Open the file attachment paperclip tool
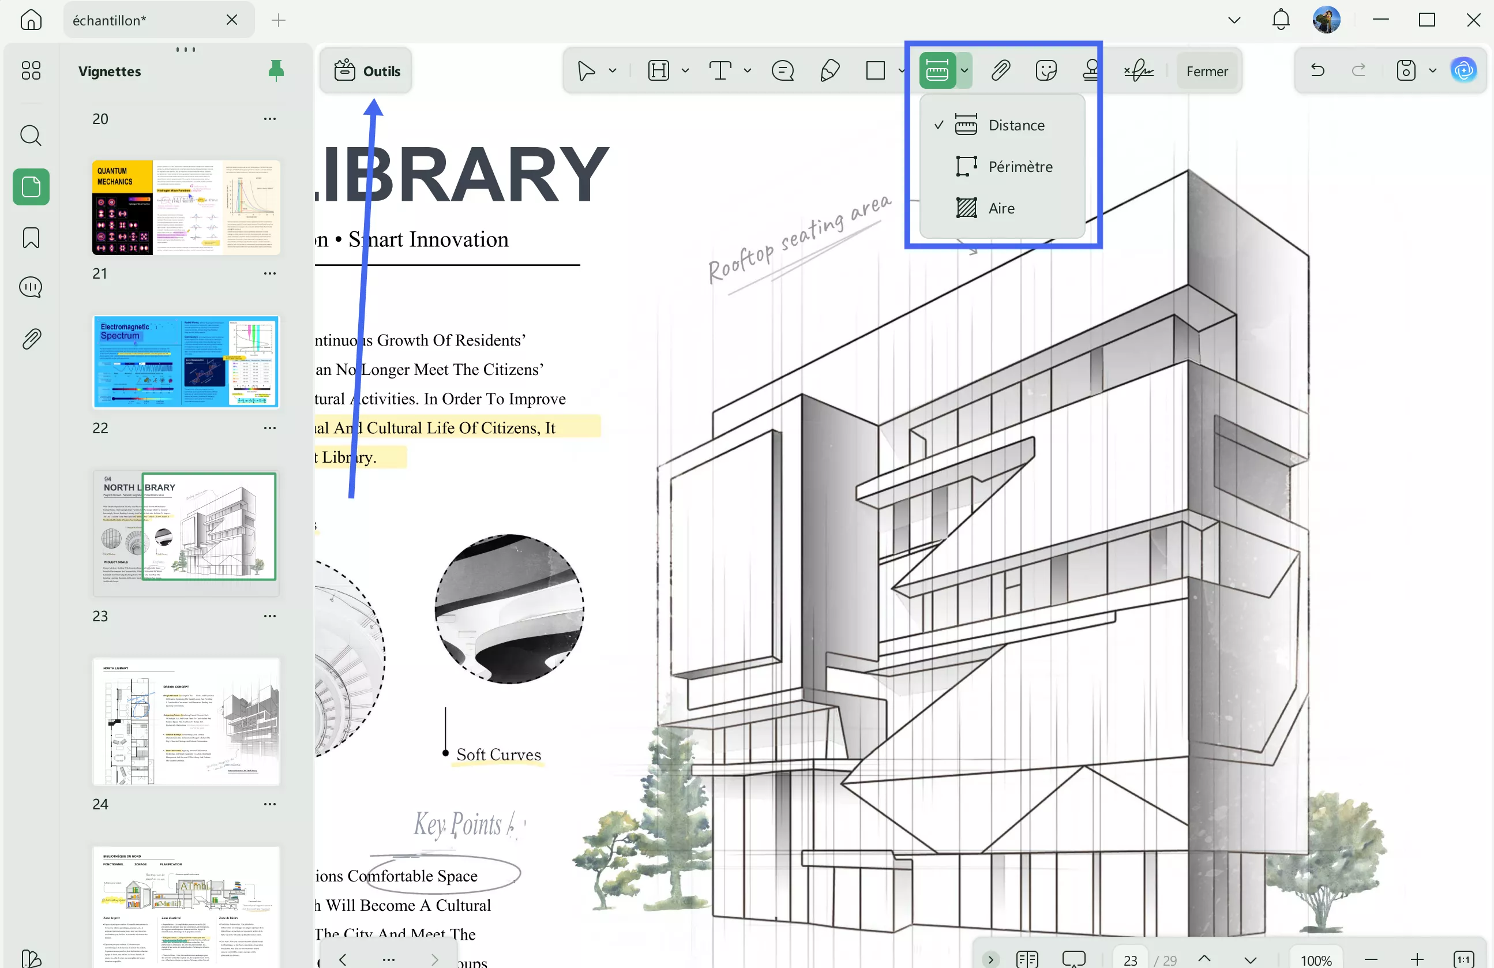Image resolution: width=1494 pixels, height=968 pixels. [1001, 70]
